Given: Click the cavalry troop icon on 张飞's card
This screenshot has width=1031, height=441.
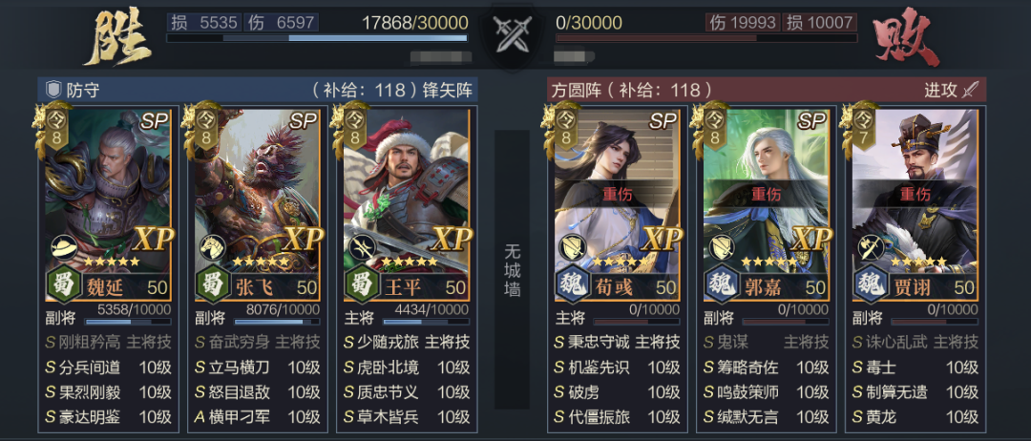Looking at the screenshot, I should (212, 247).
